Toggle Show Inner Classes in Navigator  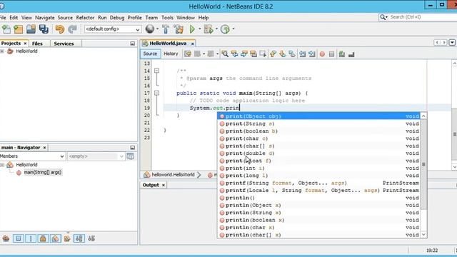coord(55,238)
